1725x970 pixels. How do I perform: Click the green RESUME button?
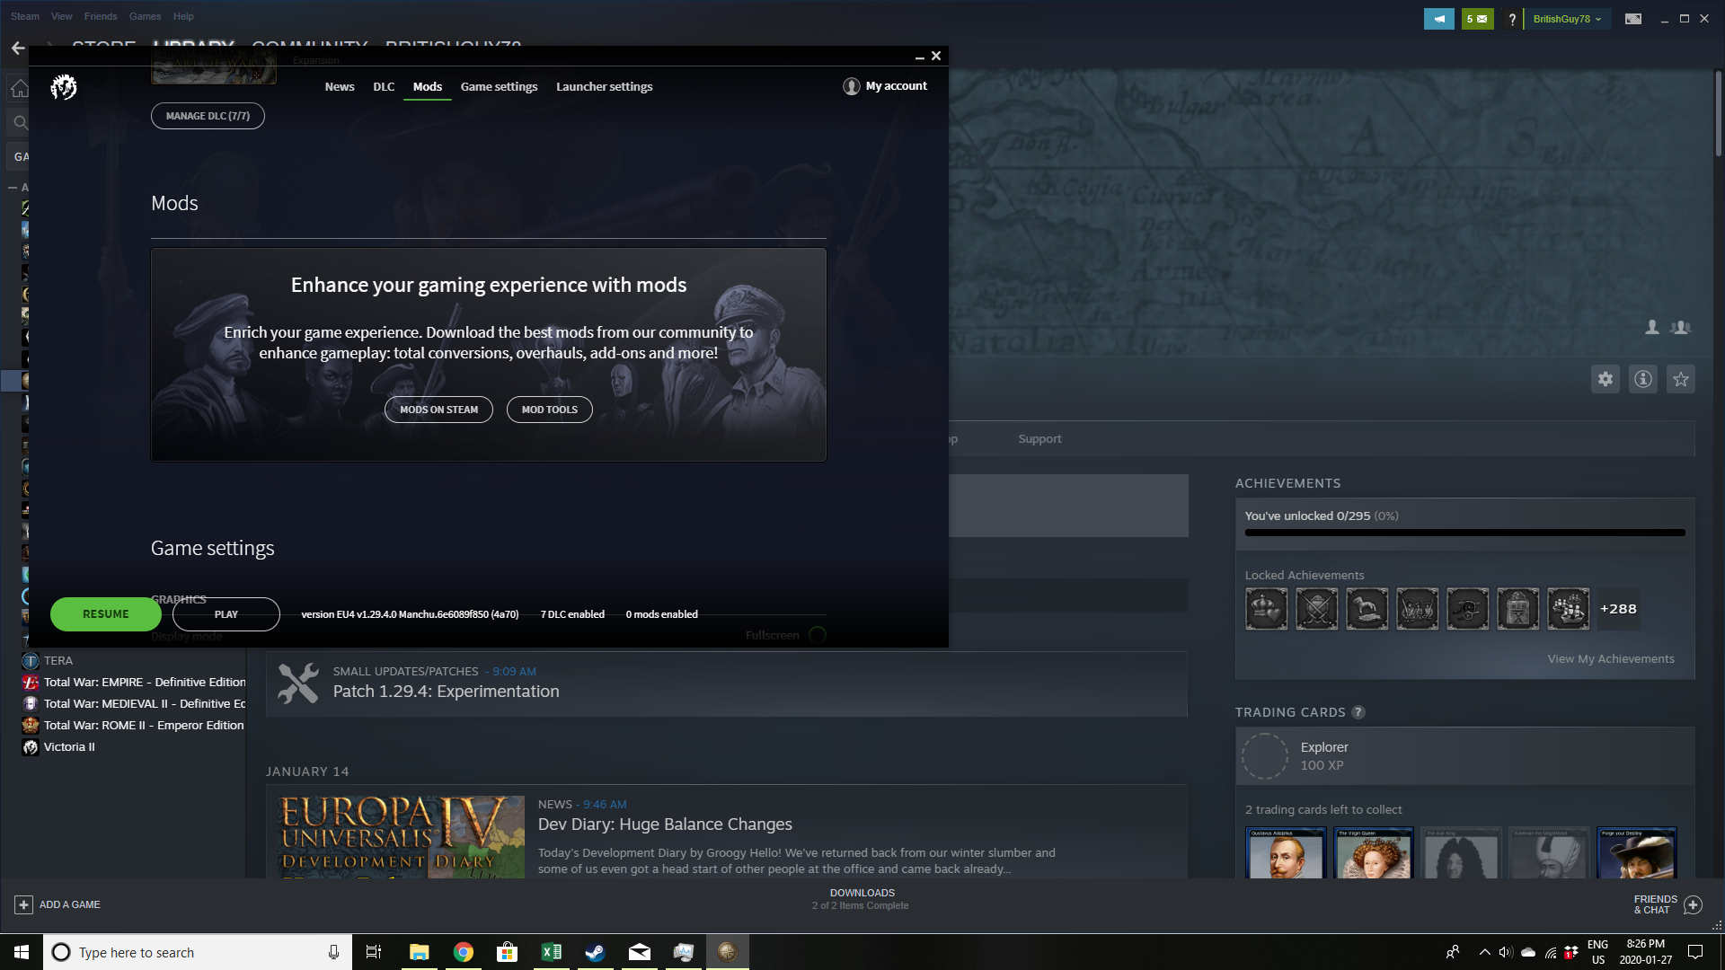(106, 614)
